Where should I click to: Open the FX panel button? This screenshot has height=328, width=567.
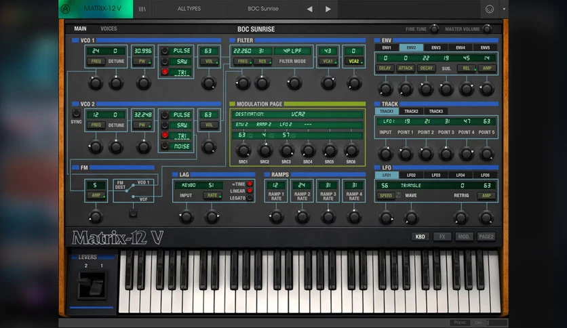(442, 237)
